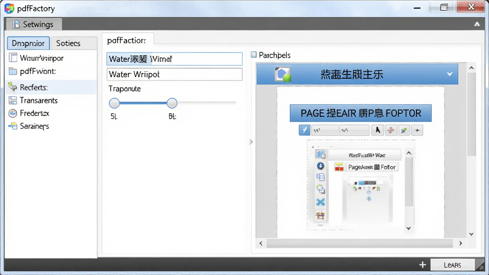This screenshot has height=275, width=489.
Task: Select WaumWainpor in the sidebar
Action: [52, 58]
